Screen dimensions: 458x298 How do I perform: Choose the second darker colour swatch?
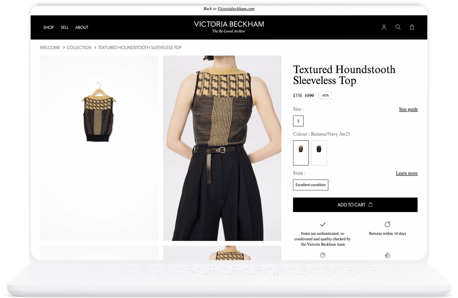pos(319,153)
